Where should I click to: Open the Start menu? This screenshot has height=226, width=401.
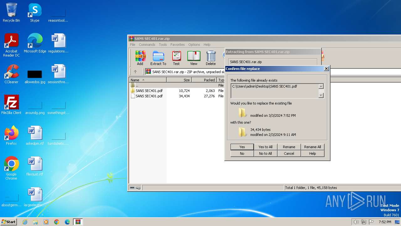tap(8, 222)
